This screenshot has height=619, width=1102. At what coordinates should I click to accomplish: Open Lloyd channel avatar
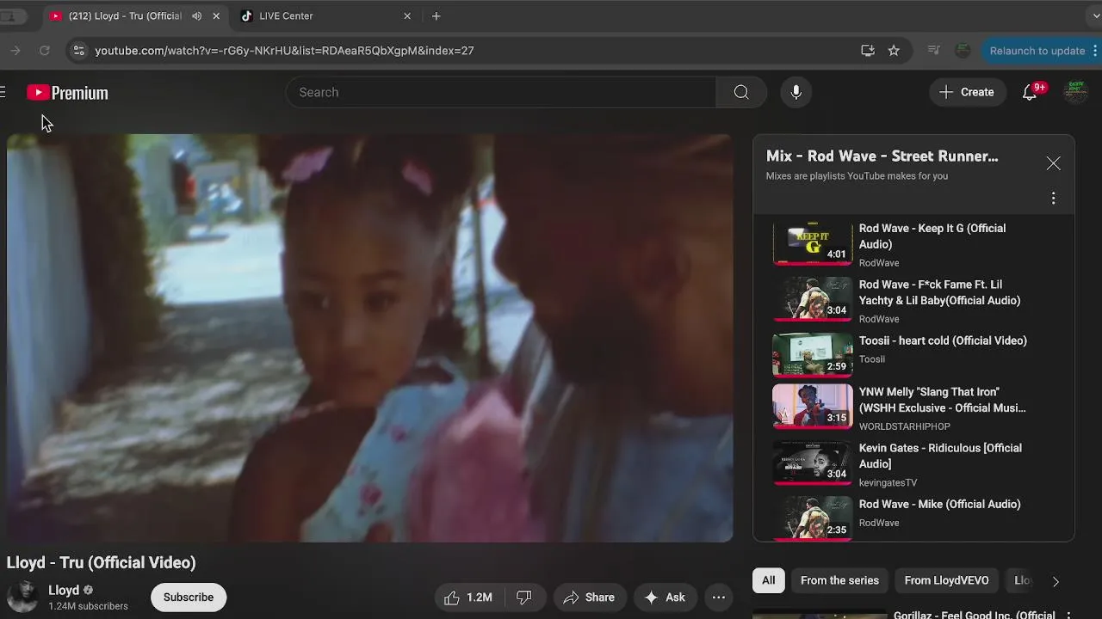coord(22,597)
